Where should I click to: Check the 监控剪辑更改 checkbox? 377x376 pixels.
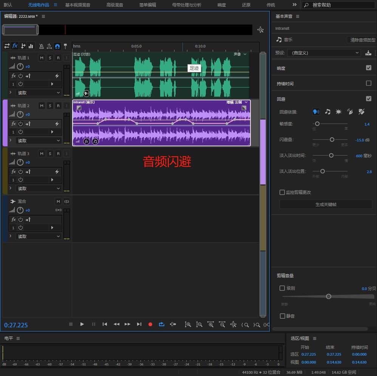pos(282,192)
